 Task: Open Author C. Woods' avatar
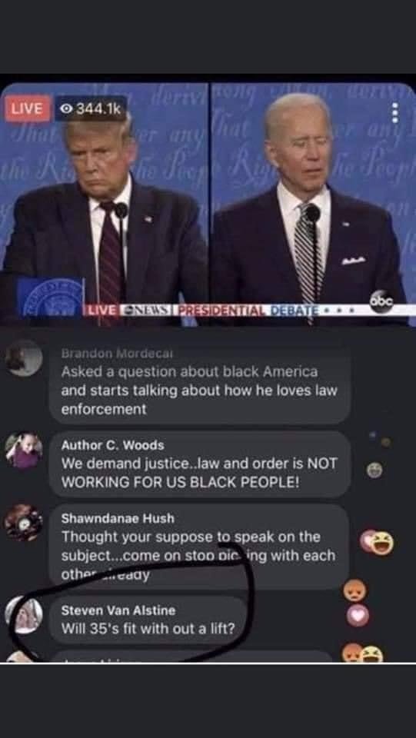24,450
